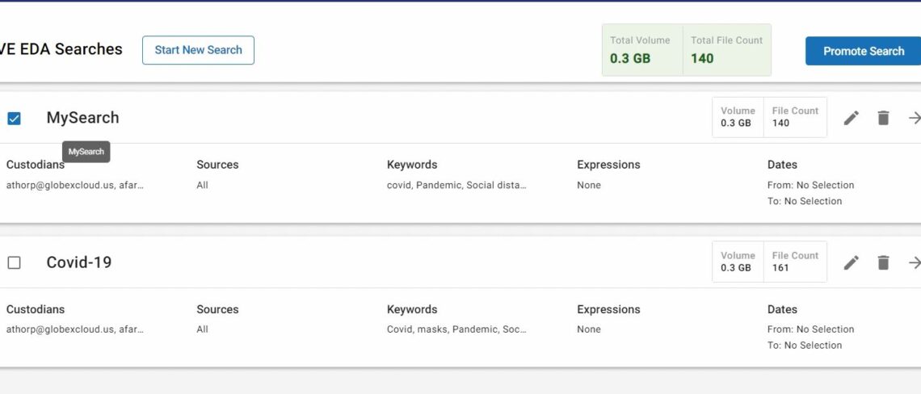Delete the MySearch search
Viewport: 921px width, 394px height.
(883, 118)
